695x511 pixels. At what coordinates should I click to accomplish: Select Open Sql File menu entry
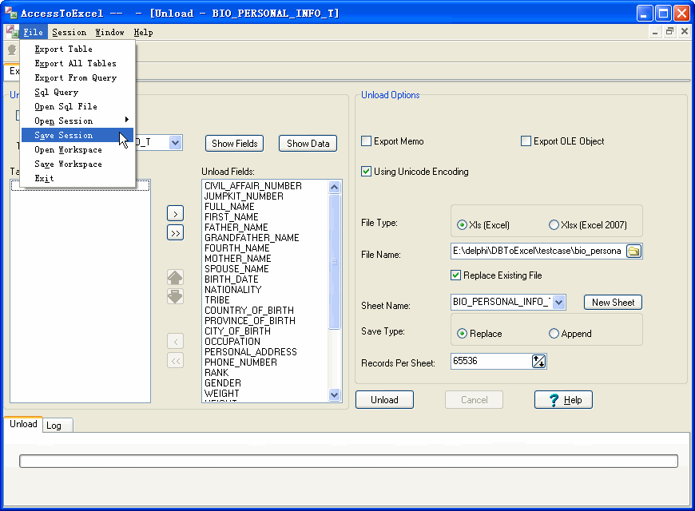[77, 107]
